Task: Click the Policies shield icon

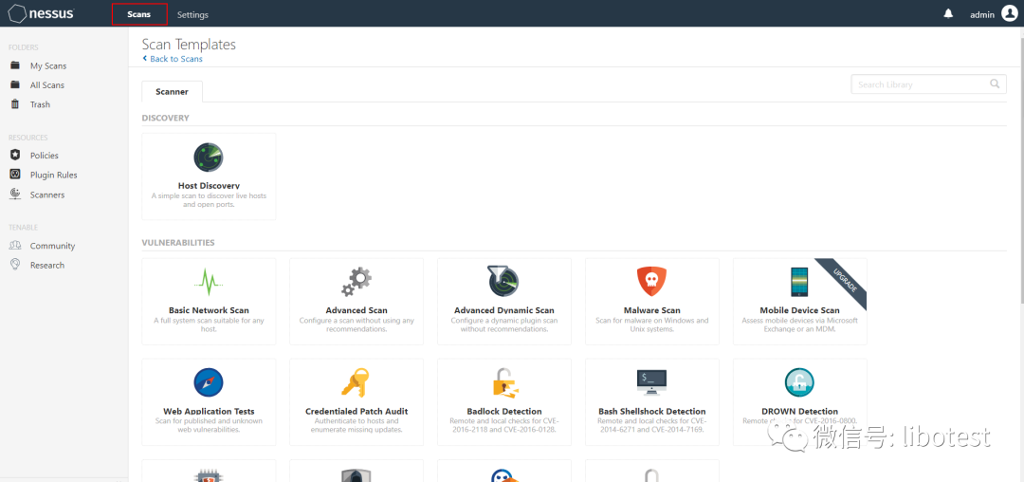Action: 15,155
